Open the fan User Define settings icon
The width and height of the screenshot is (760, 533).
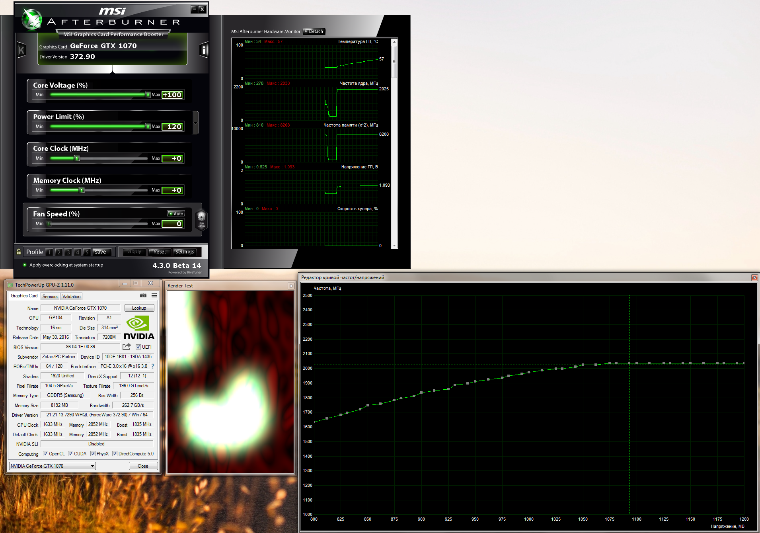point(201,219)
